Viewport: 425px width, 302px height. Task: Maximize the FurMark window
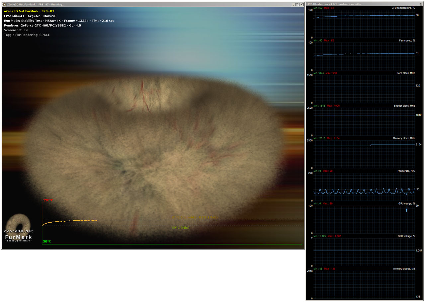click(x=297, y=4)
